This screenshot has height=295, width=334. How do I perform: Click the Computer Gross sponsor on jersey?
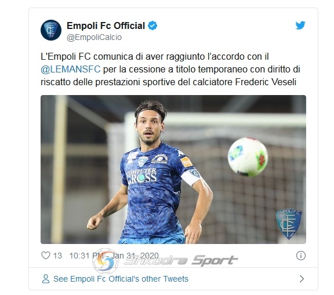click(x=141, y=176)
